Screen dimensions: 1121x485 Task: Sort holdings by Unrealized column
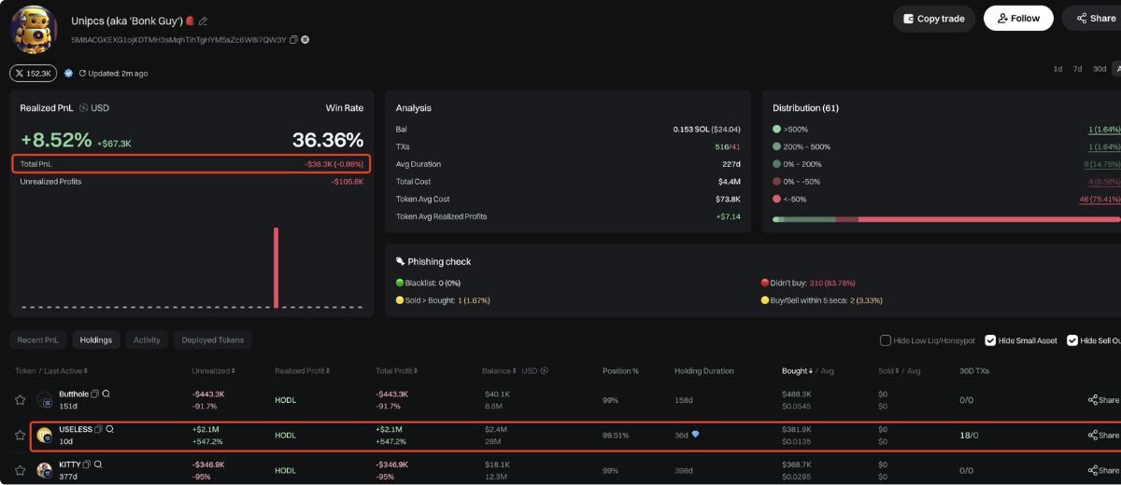pos(213,371)
